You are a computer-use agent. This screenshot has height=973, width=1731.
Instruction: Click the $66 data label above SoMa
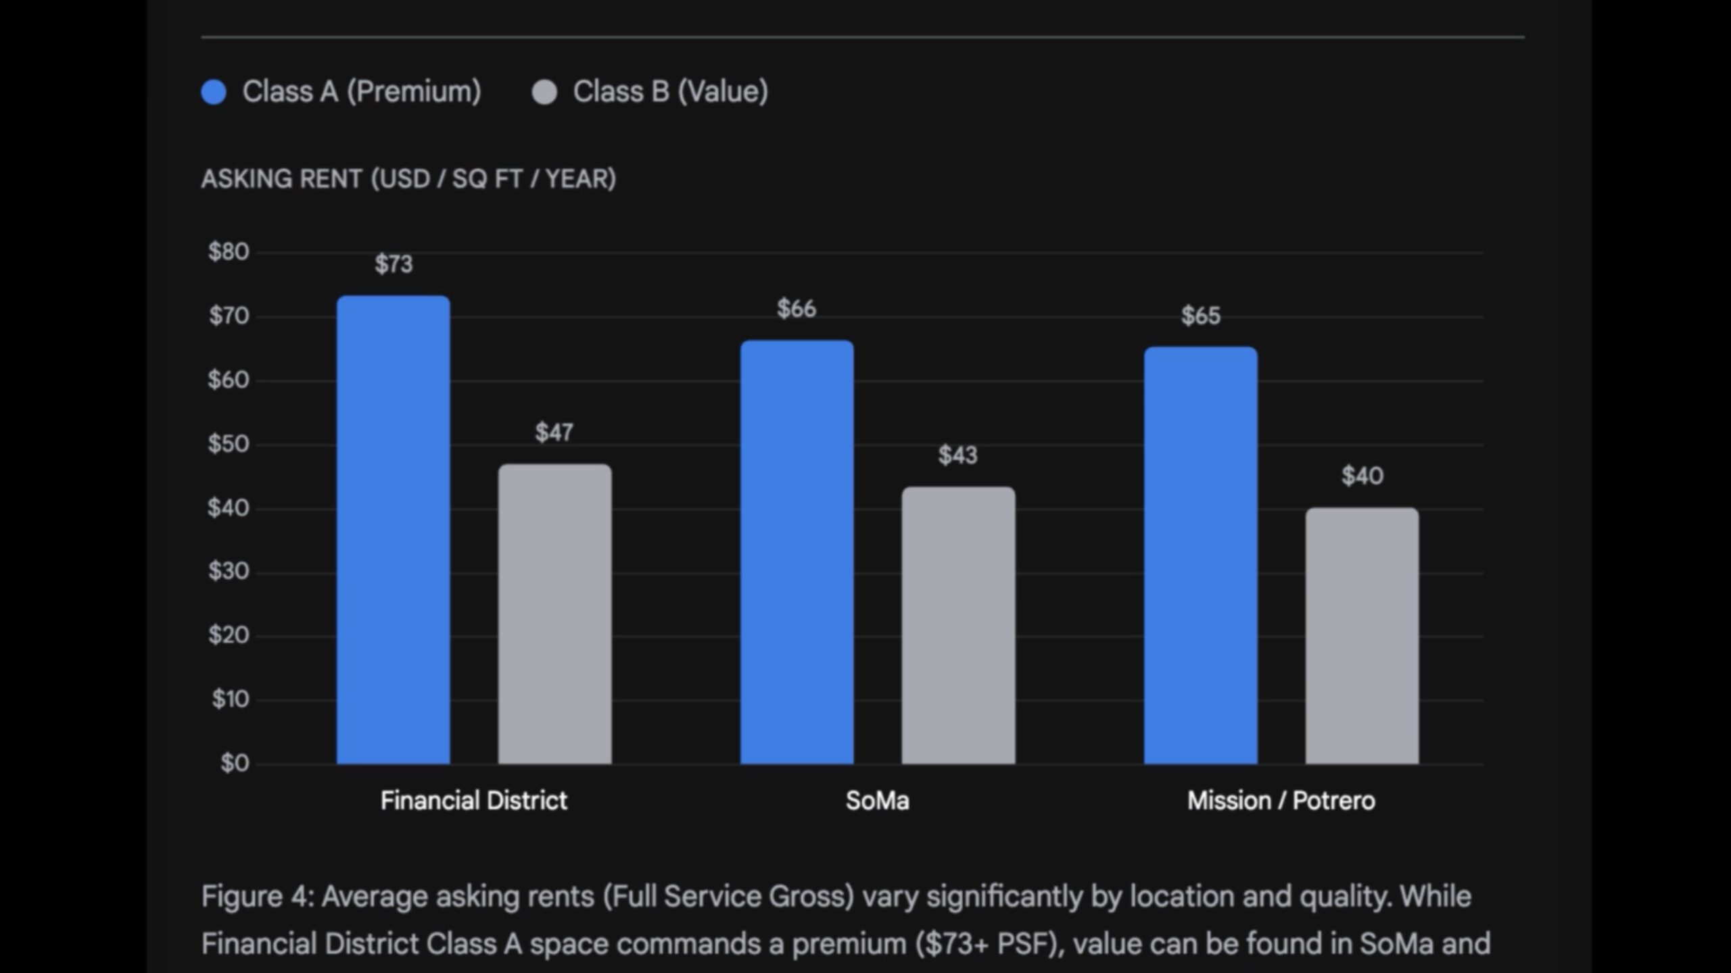point(797,309)
